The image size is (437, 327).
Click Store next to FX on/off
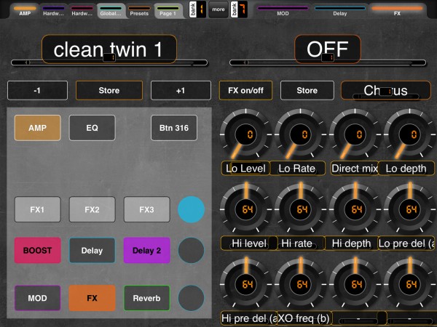coord(307,90)
